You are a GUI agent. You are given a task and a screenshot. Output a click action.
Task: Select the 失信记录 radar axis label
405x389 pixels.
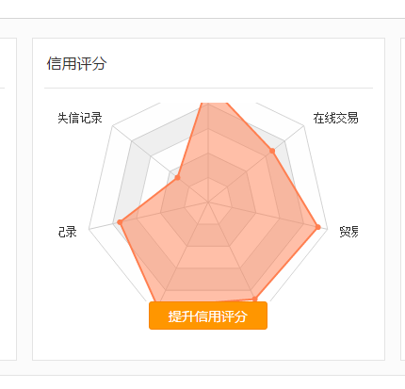point(80,118)
